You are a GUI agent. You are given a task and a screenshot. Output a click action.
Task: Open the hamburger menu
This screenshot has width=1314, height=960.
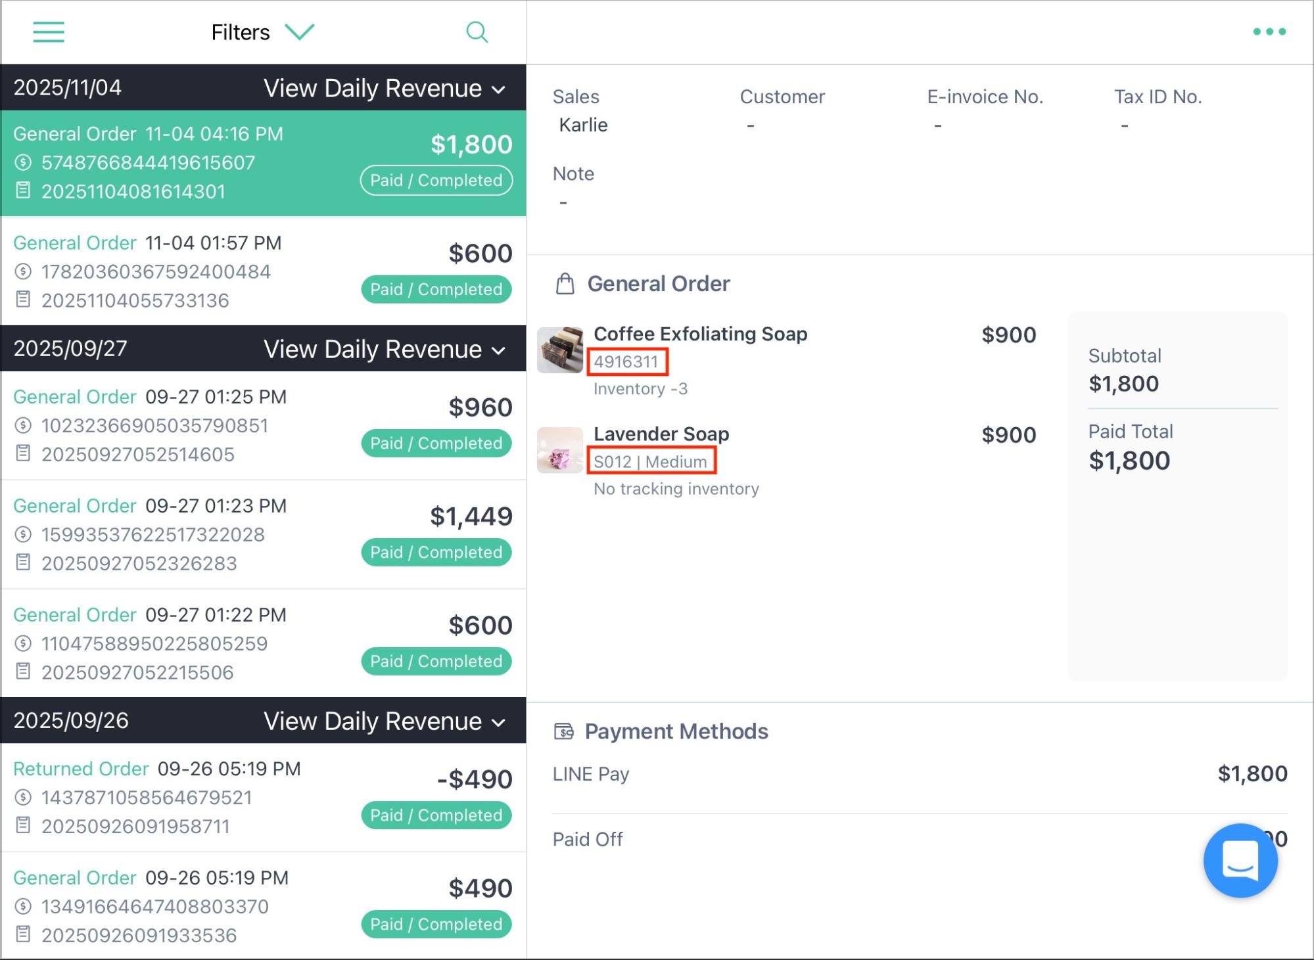49,32
